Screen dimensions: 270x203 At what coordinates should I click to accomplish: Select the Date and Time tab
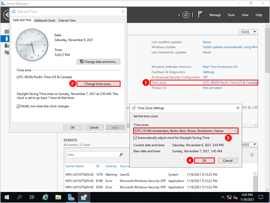22,20
